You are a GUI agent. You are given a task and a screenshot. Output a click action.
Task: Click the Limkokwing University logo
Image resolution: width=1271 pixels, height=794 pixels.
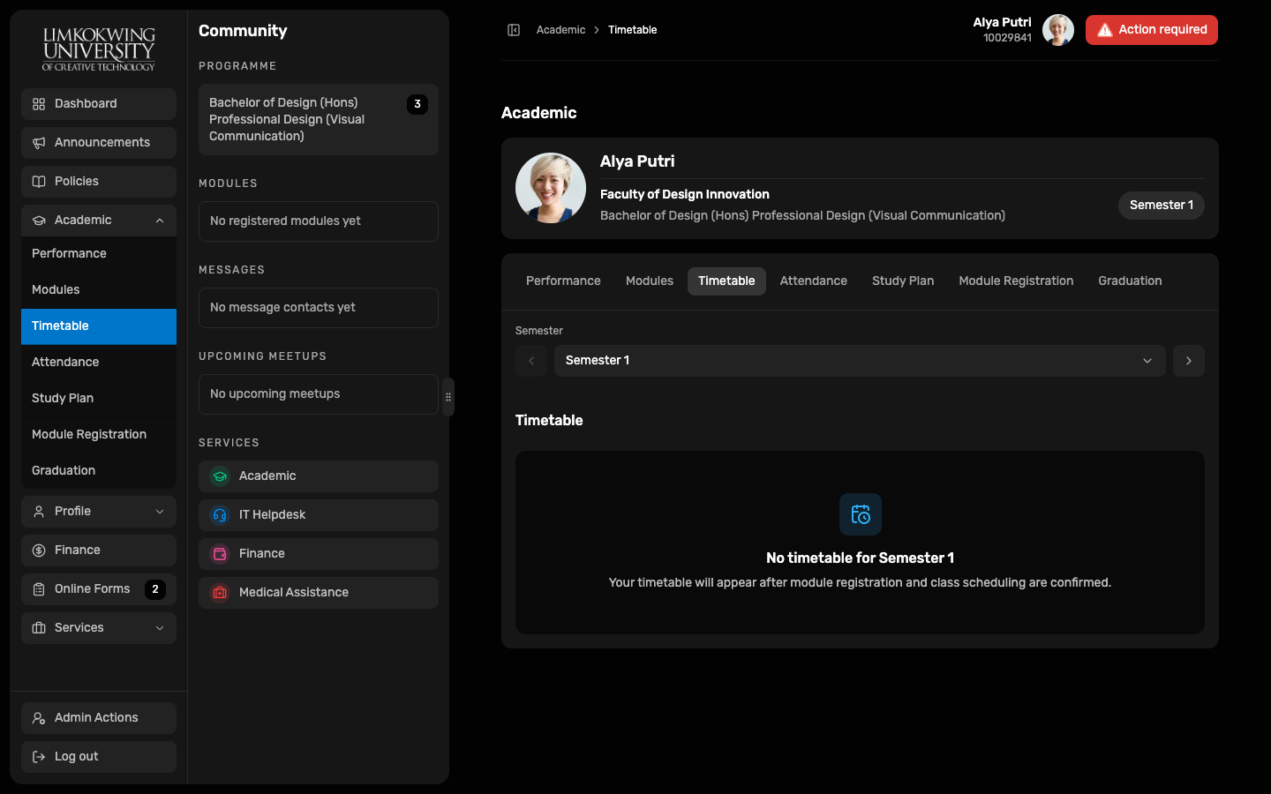click(99, 49)
